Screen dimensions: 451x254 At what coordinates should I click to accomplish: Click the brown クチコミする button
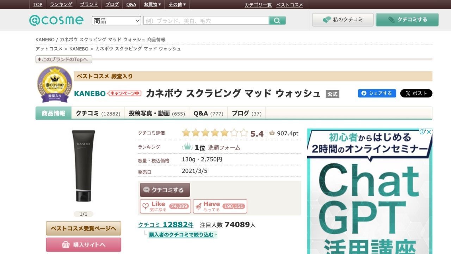165,190
